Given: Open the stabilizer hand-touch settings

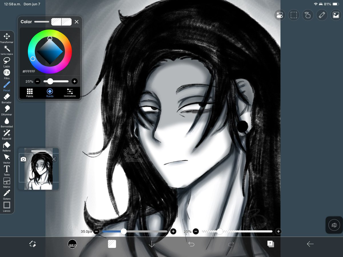Looking at the screenshot, I should [x=308, y=15].
